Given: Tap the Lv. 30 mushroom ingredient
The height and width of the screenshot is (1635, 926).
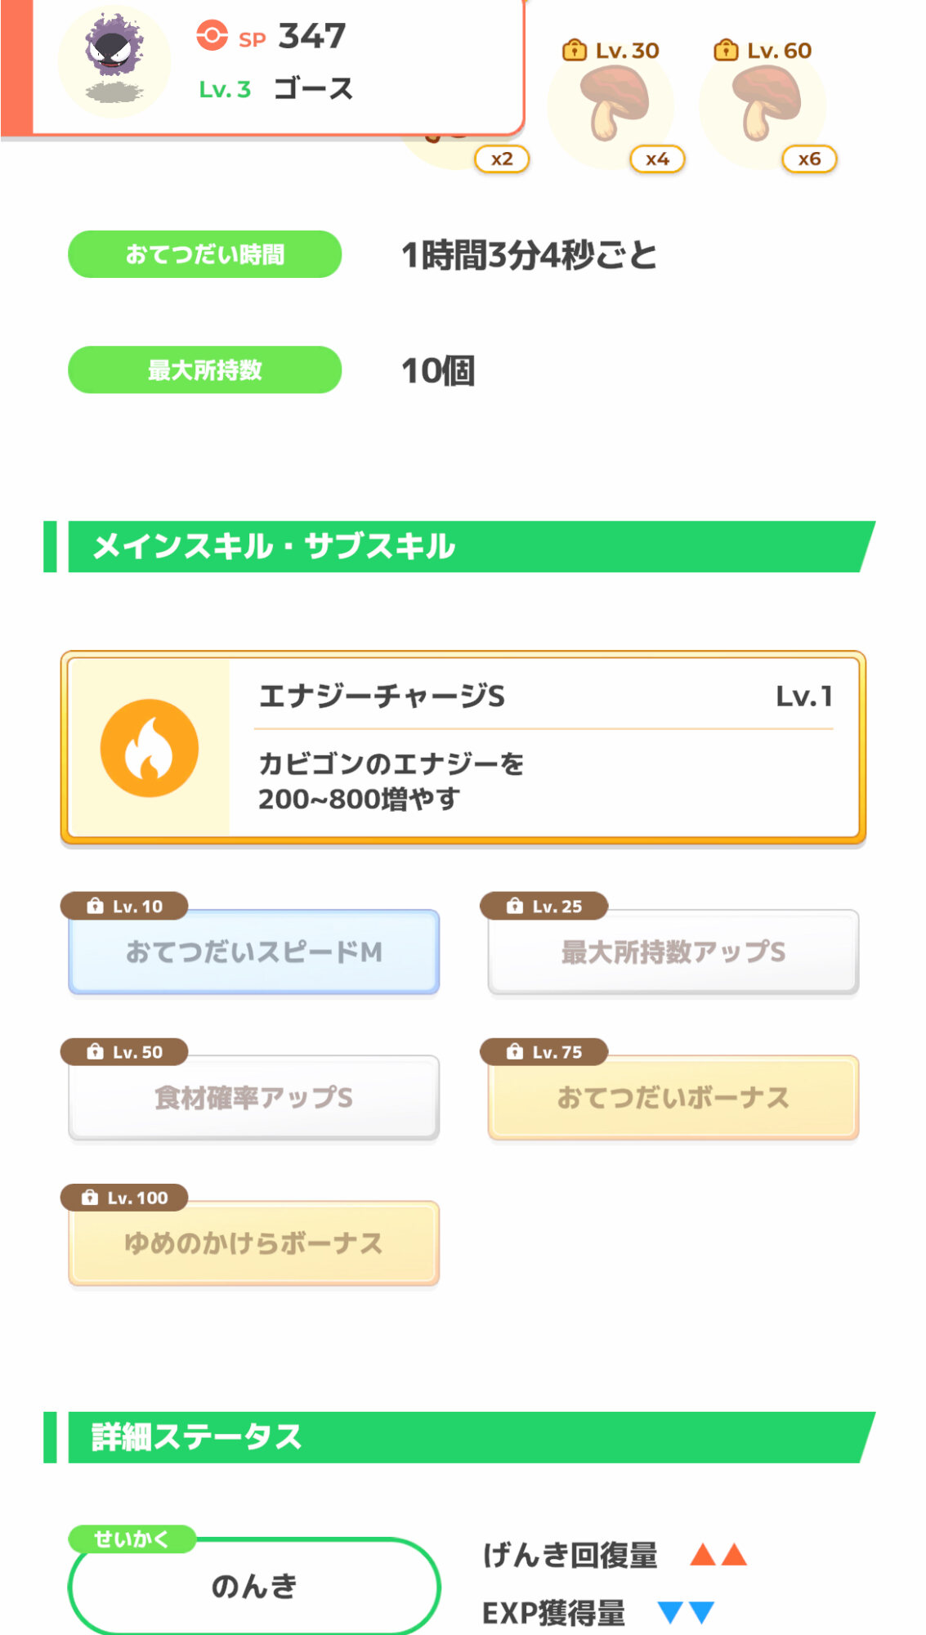Looking at the screenshot, I should [611, 105].
